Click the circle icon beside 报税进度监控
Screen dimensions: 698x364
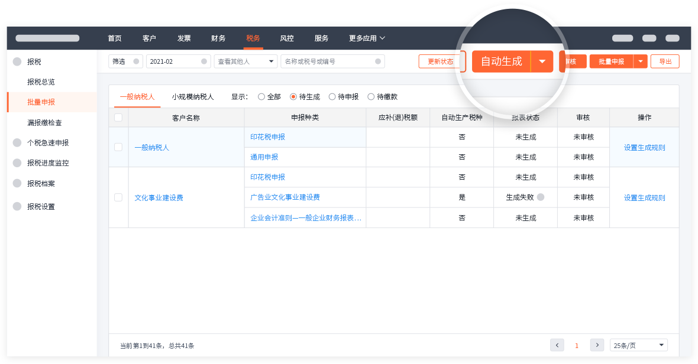[x=17, y=162]
